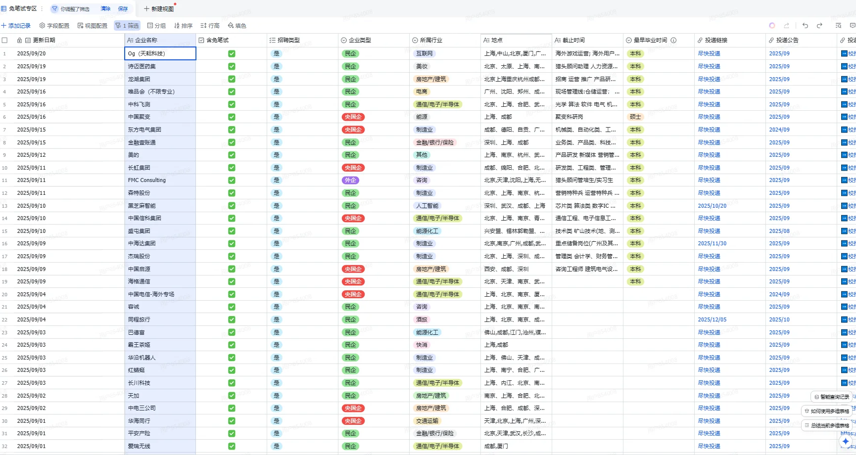Open the 分组 grouping tool

pyautogui.click(x=156, y=26)
